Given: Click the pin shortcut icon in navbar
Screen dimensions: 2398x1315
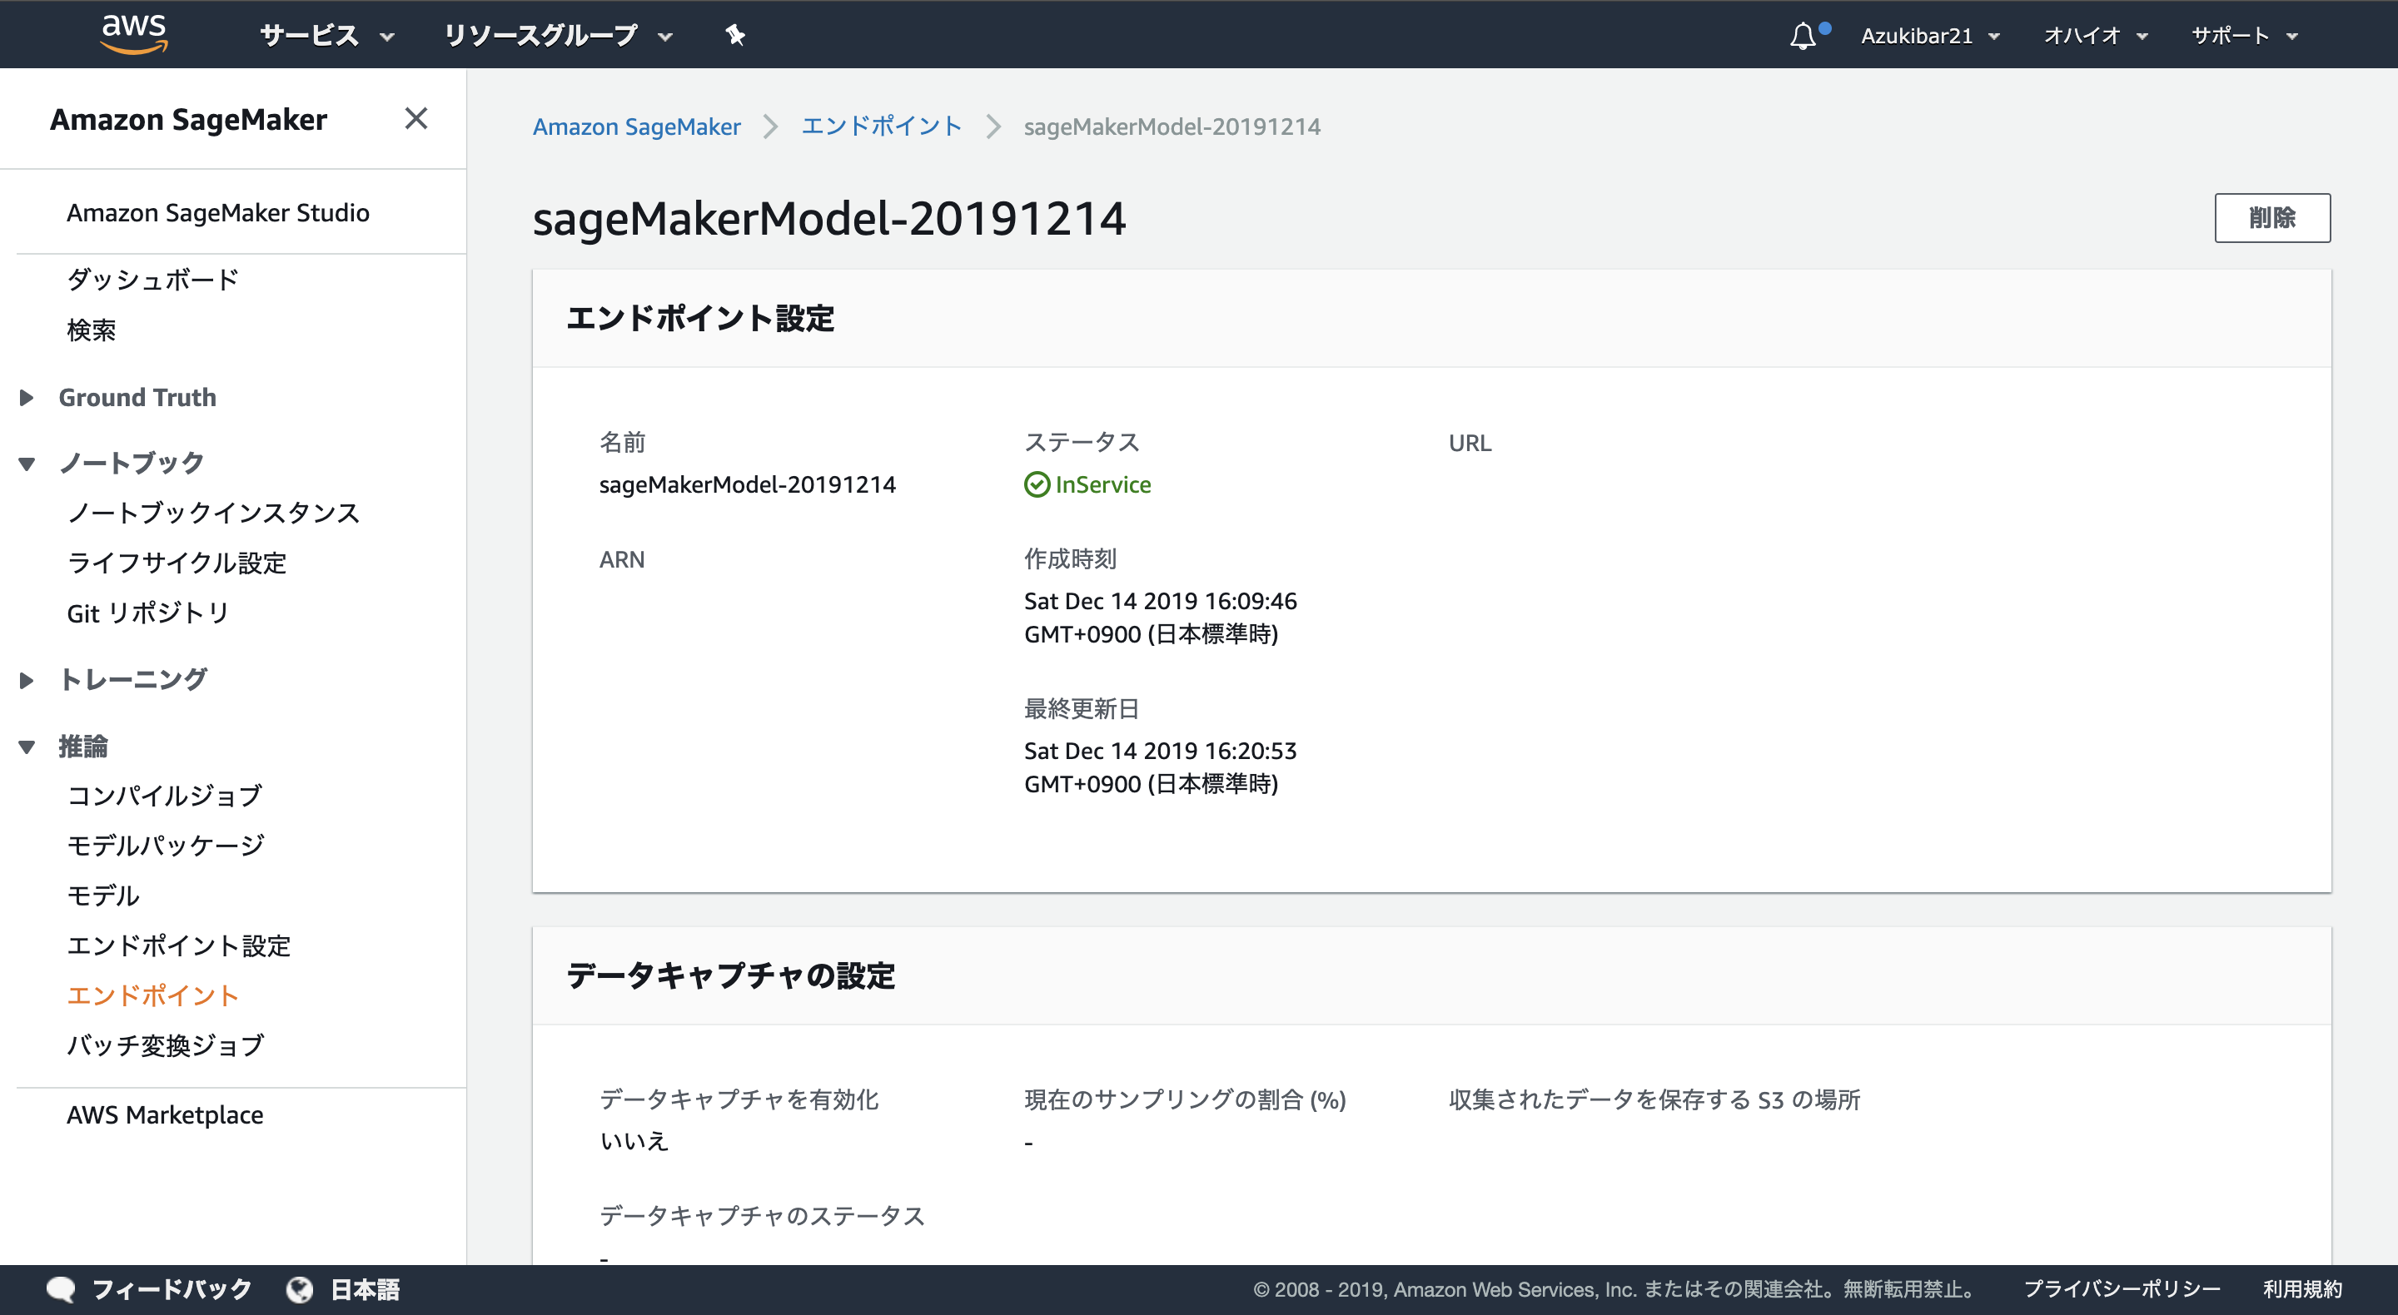Looking at the screenshot, I should [x=734, y=35].
